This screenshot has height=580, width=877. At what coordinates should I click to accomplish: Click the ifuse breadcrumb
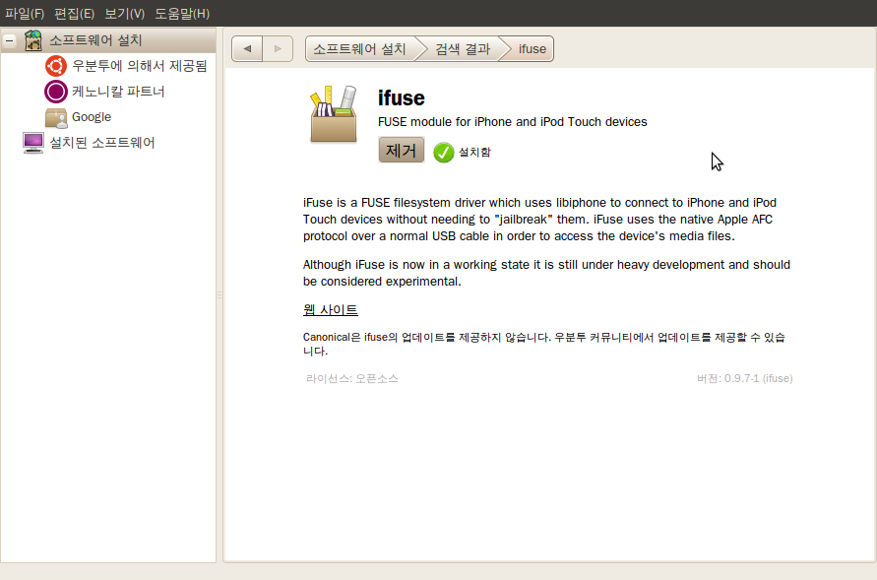point(532,48)
